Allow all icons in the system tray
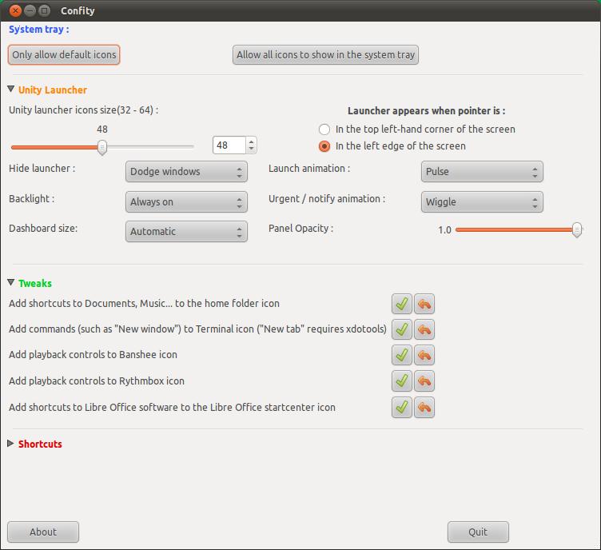 click(325, 55)
